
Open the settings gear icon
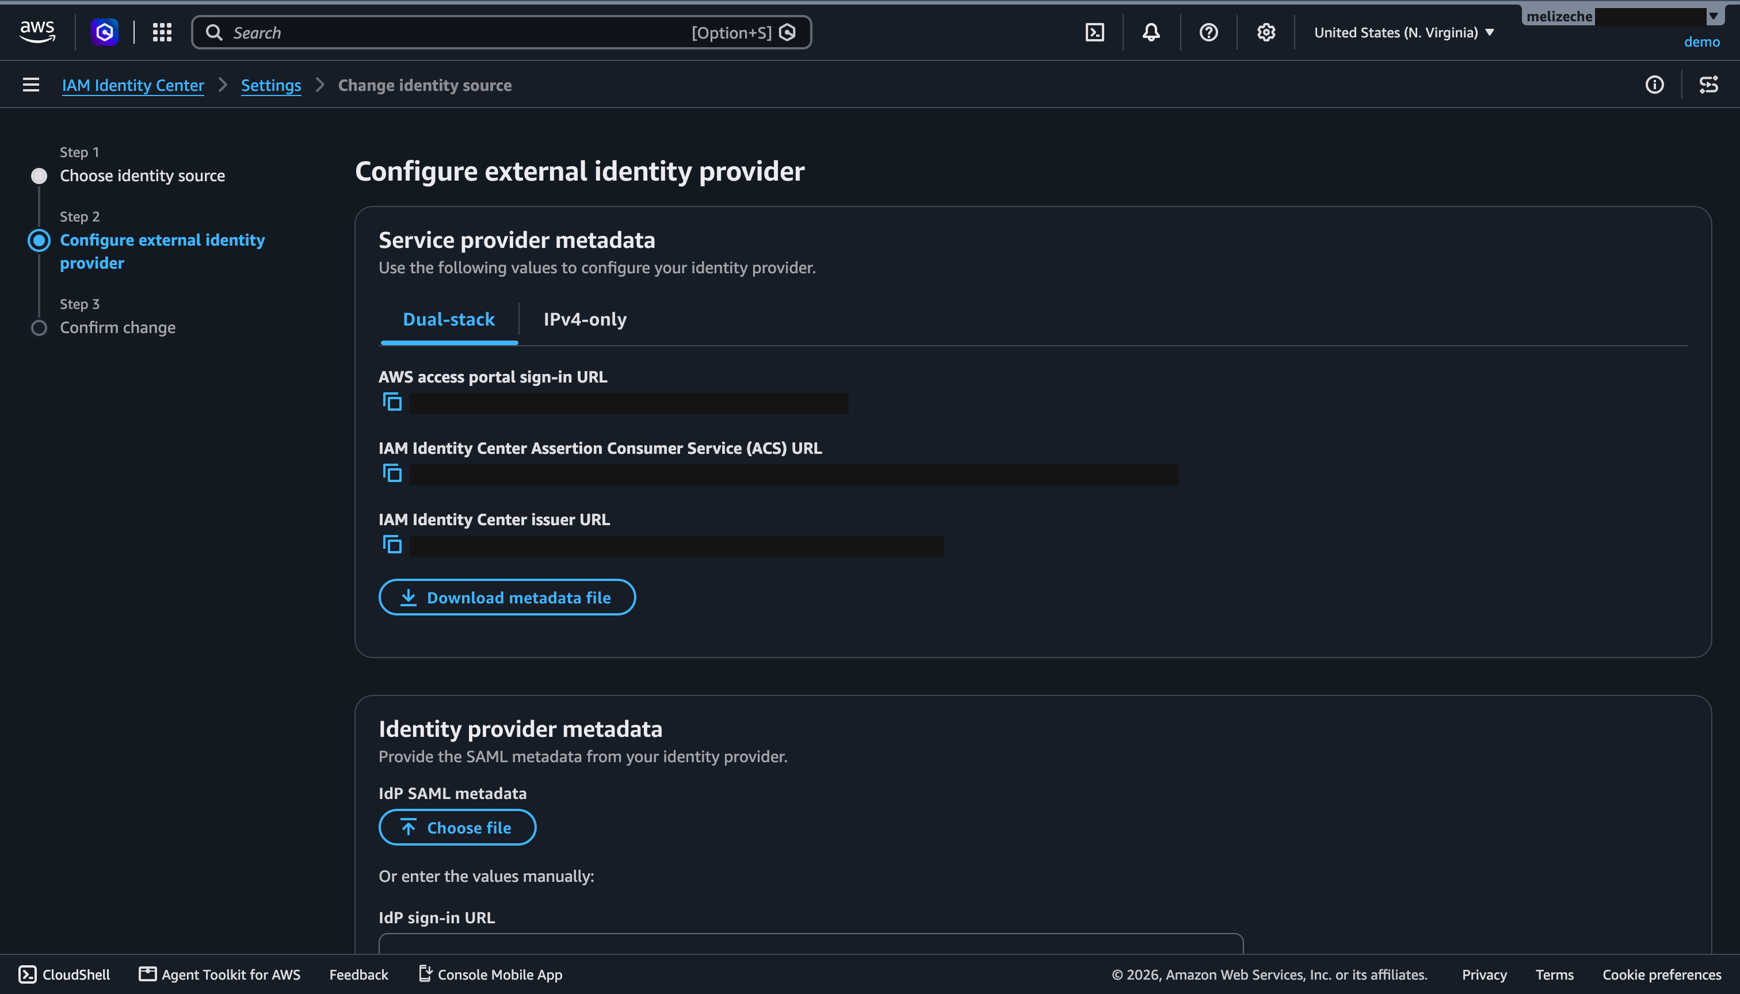1266,32
